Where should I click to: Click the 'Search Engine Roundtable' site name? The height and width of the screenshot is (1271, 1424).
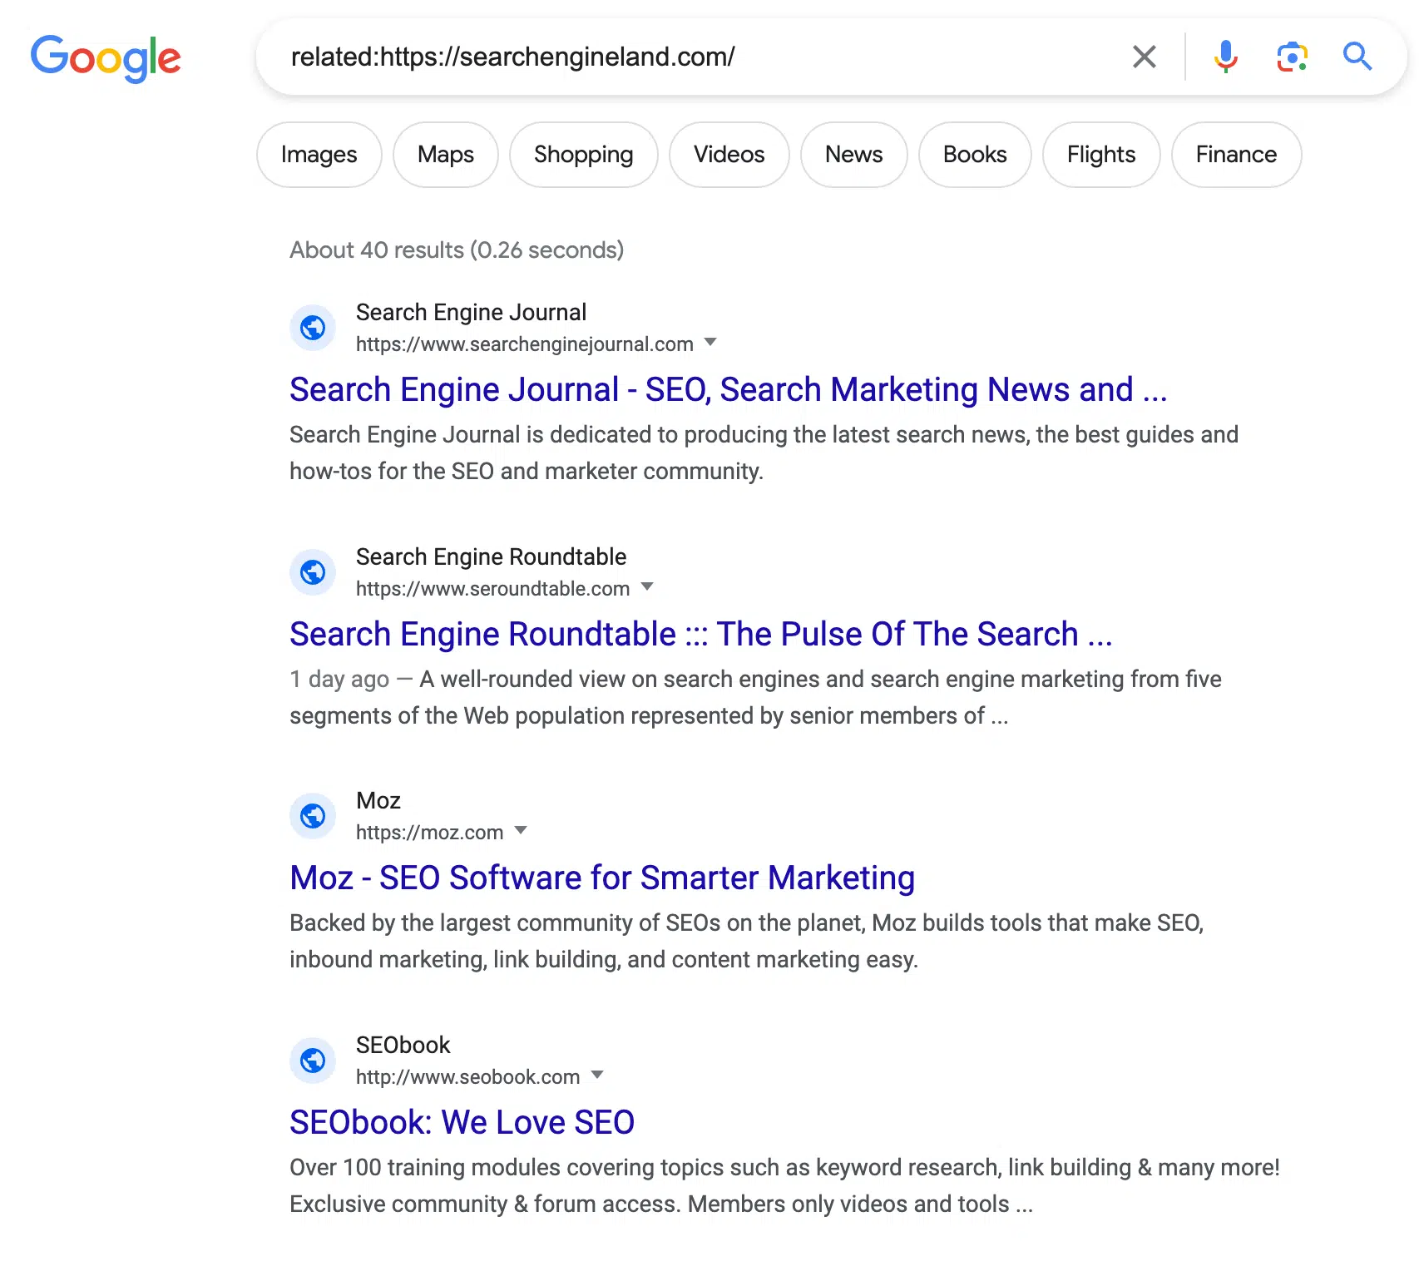click(x=492, y=556)
